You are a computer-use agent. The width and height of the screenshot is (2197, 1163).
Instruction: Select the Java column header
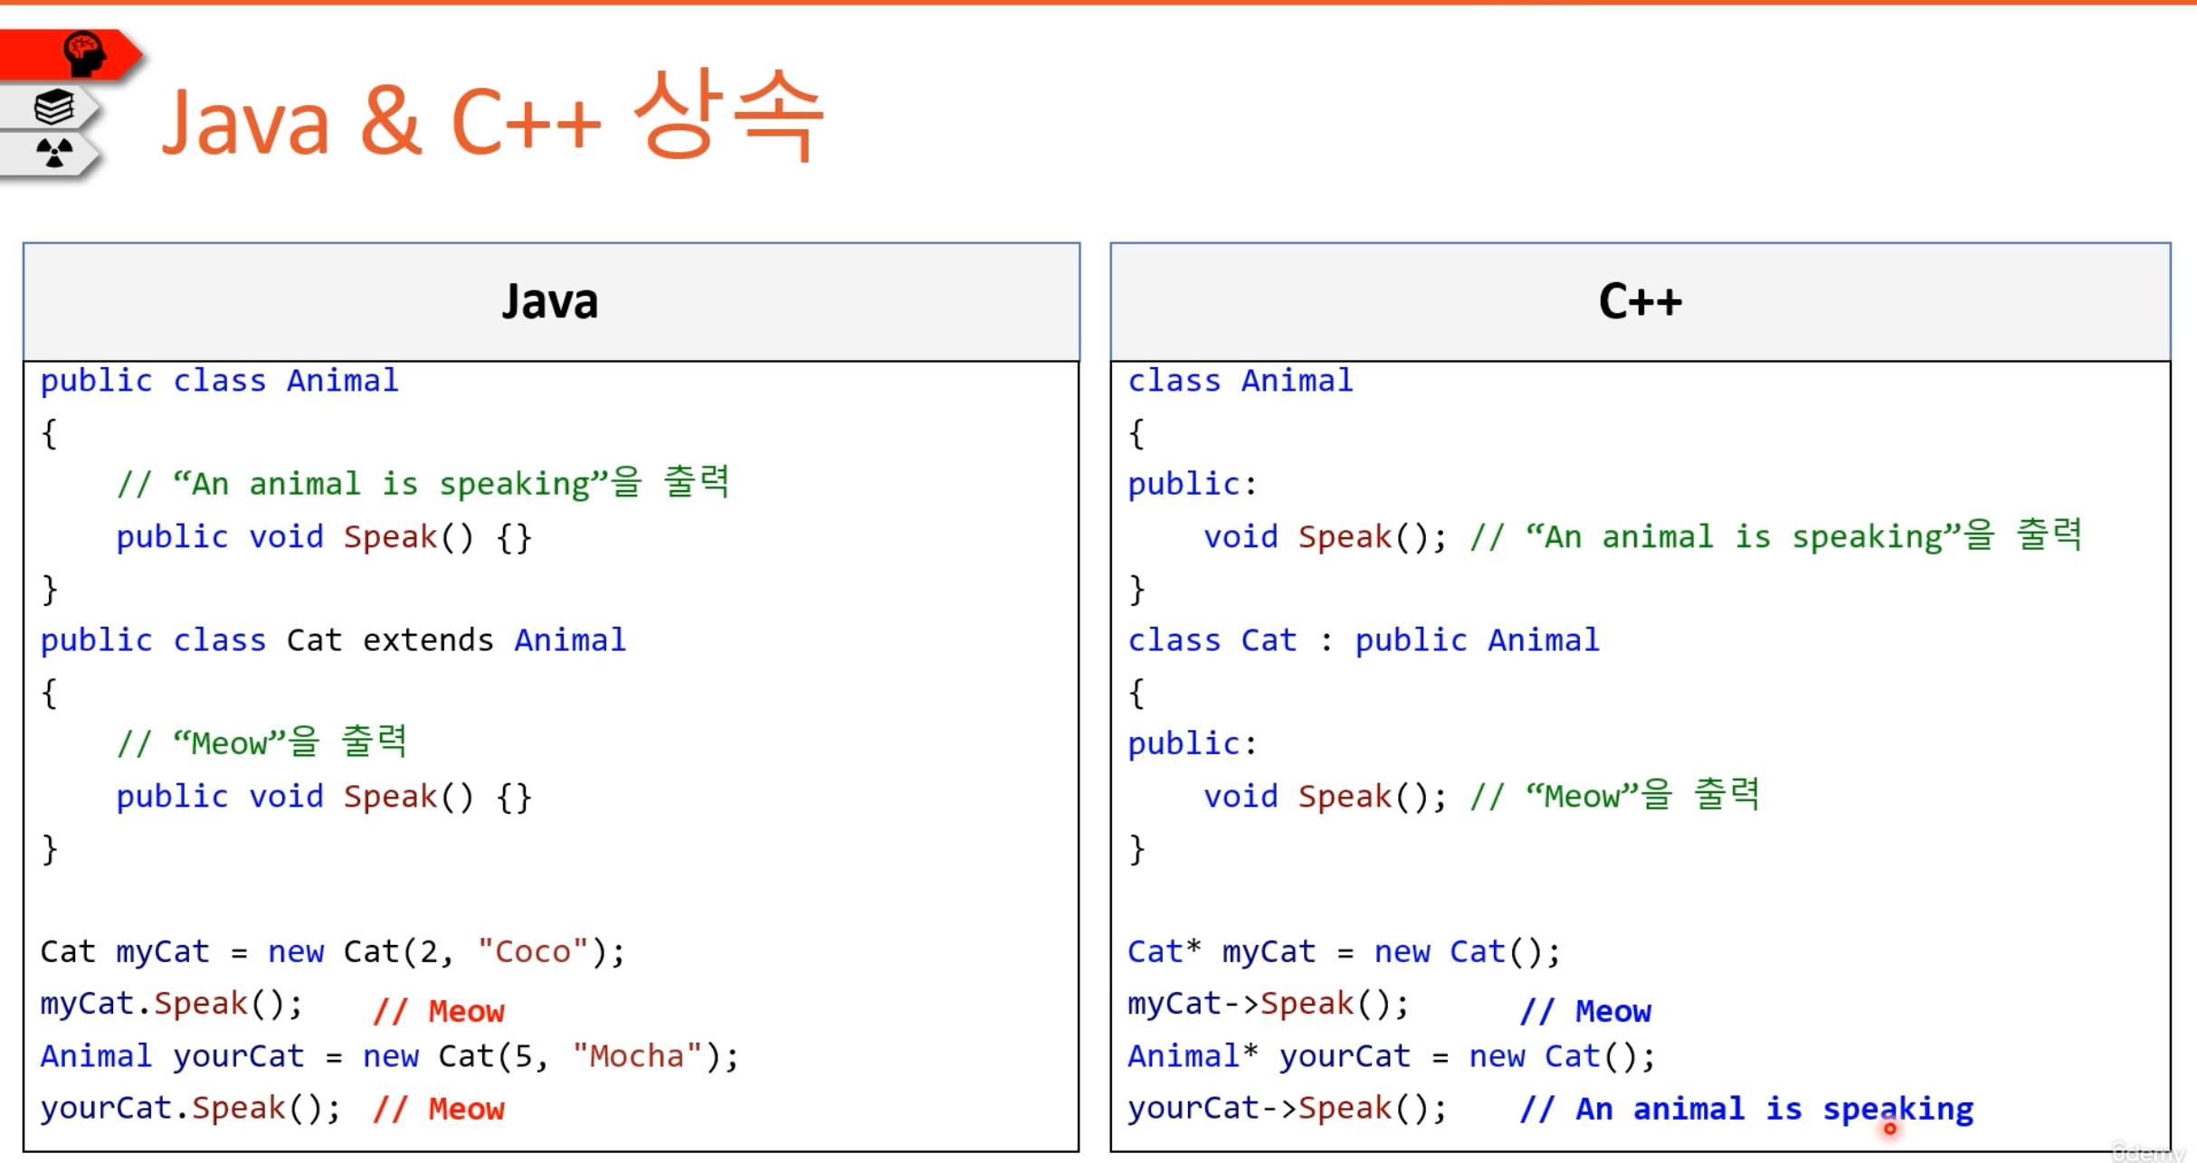pyautogui.click(x=550, y=301)
